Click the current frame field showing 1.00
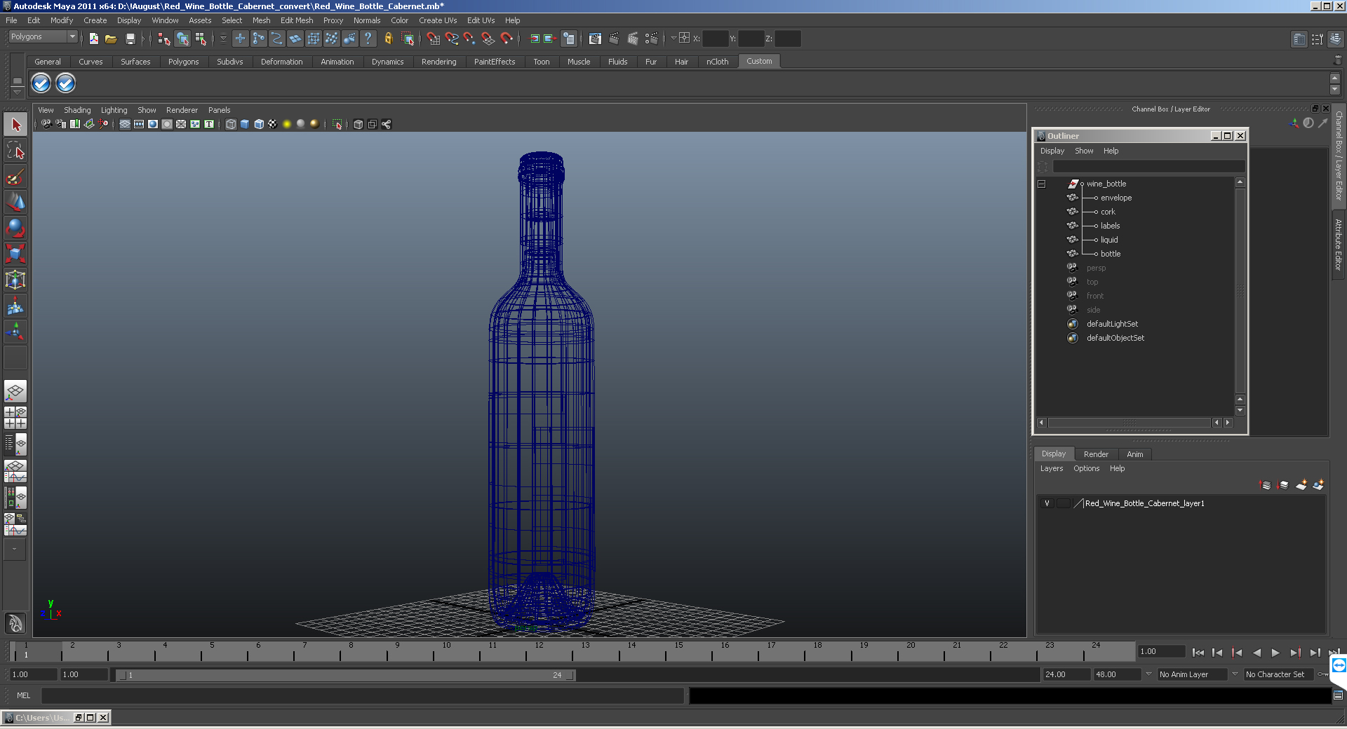Screen dimensions: 1347x729 tap(1161, 652)
